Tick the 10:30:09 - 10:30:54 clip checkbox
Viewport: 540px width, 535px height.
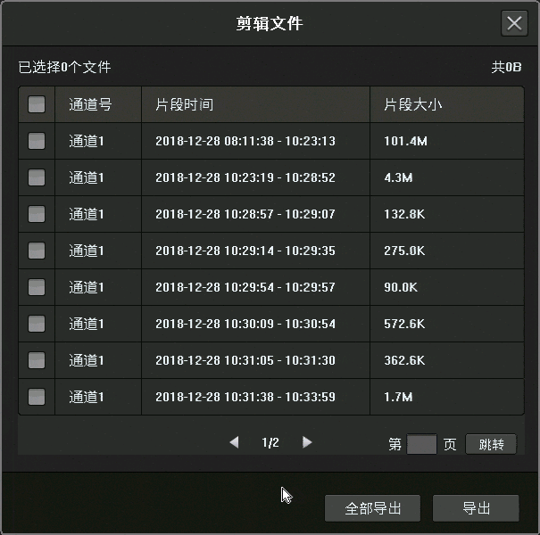37,324
